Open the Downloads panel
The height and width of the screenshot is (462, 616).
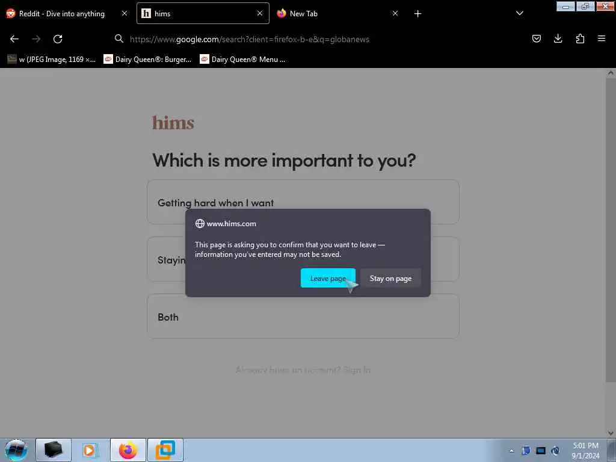click(558, 38)
